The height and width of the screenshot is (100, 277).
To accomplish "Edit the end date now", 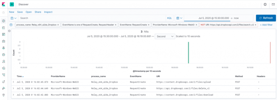I will coord(236,18).
